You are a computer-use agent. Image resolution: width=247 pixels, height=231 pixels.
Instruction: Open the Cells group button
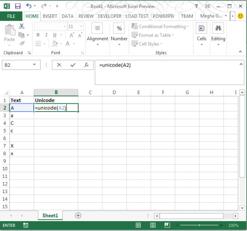pos(201,35)
